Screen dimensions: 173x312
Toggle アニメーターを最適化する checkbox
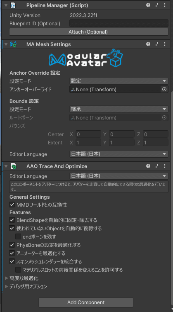click(12, 253)
